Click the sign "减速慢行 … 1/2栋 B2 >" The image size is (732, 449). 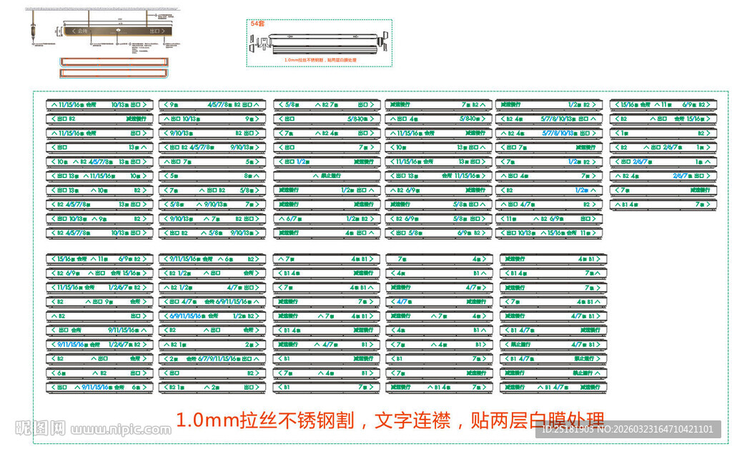coord(549,106)
